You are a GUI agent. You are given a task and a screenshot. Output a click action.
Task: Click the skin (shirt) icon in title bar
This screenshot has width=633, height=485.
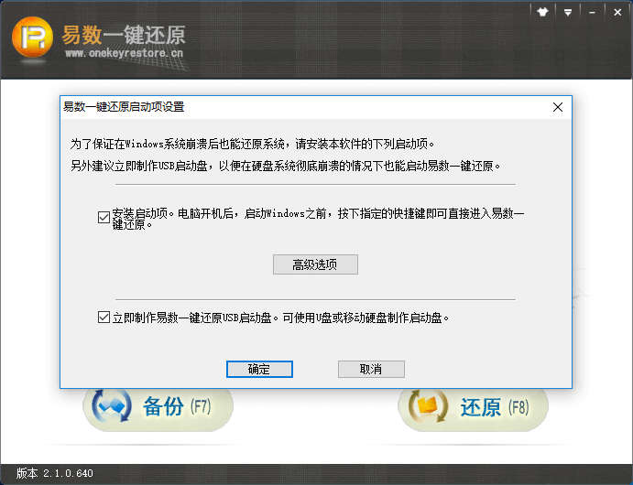coord(542,12)
